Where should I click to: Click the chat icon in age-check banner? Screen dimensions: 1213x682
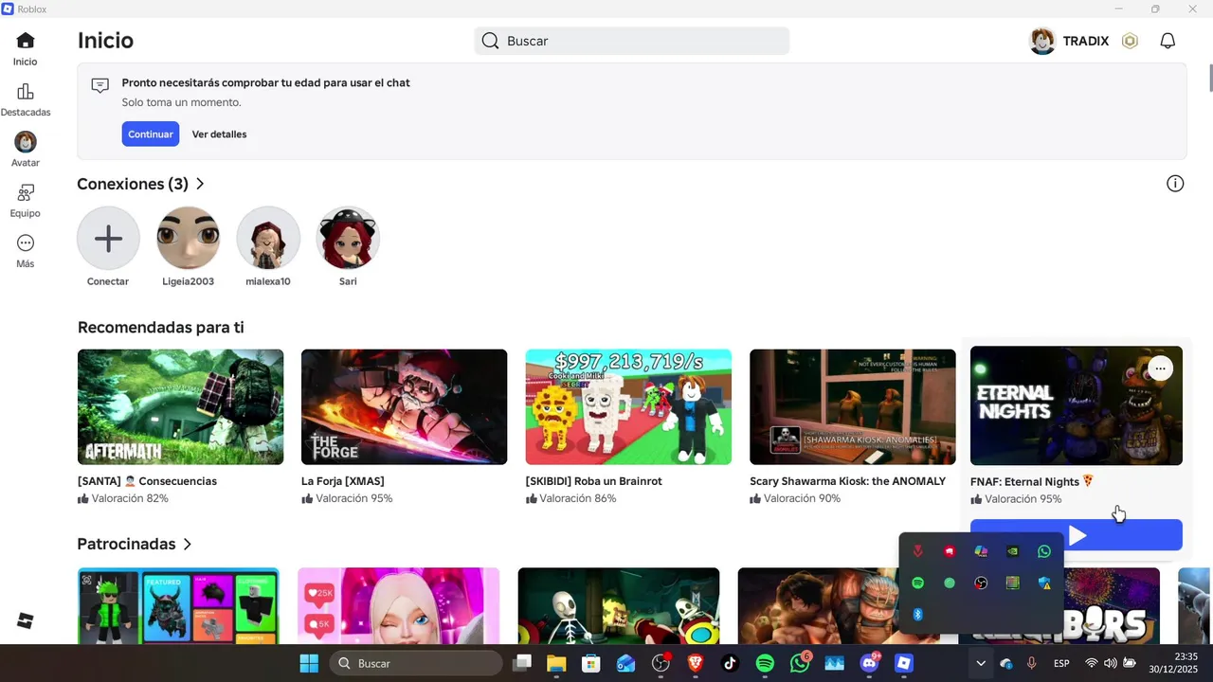pos(100,85)
